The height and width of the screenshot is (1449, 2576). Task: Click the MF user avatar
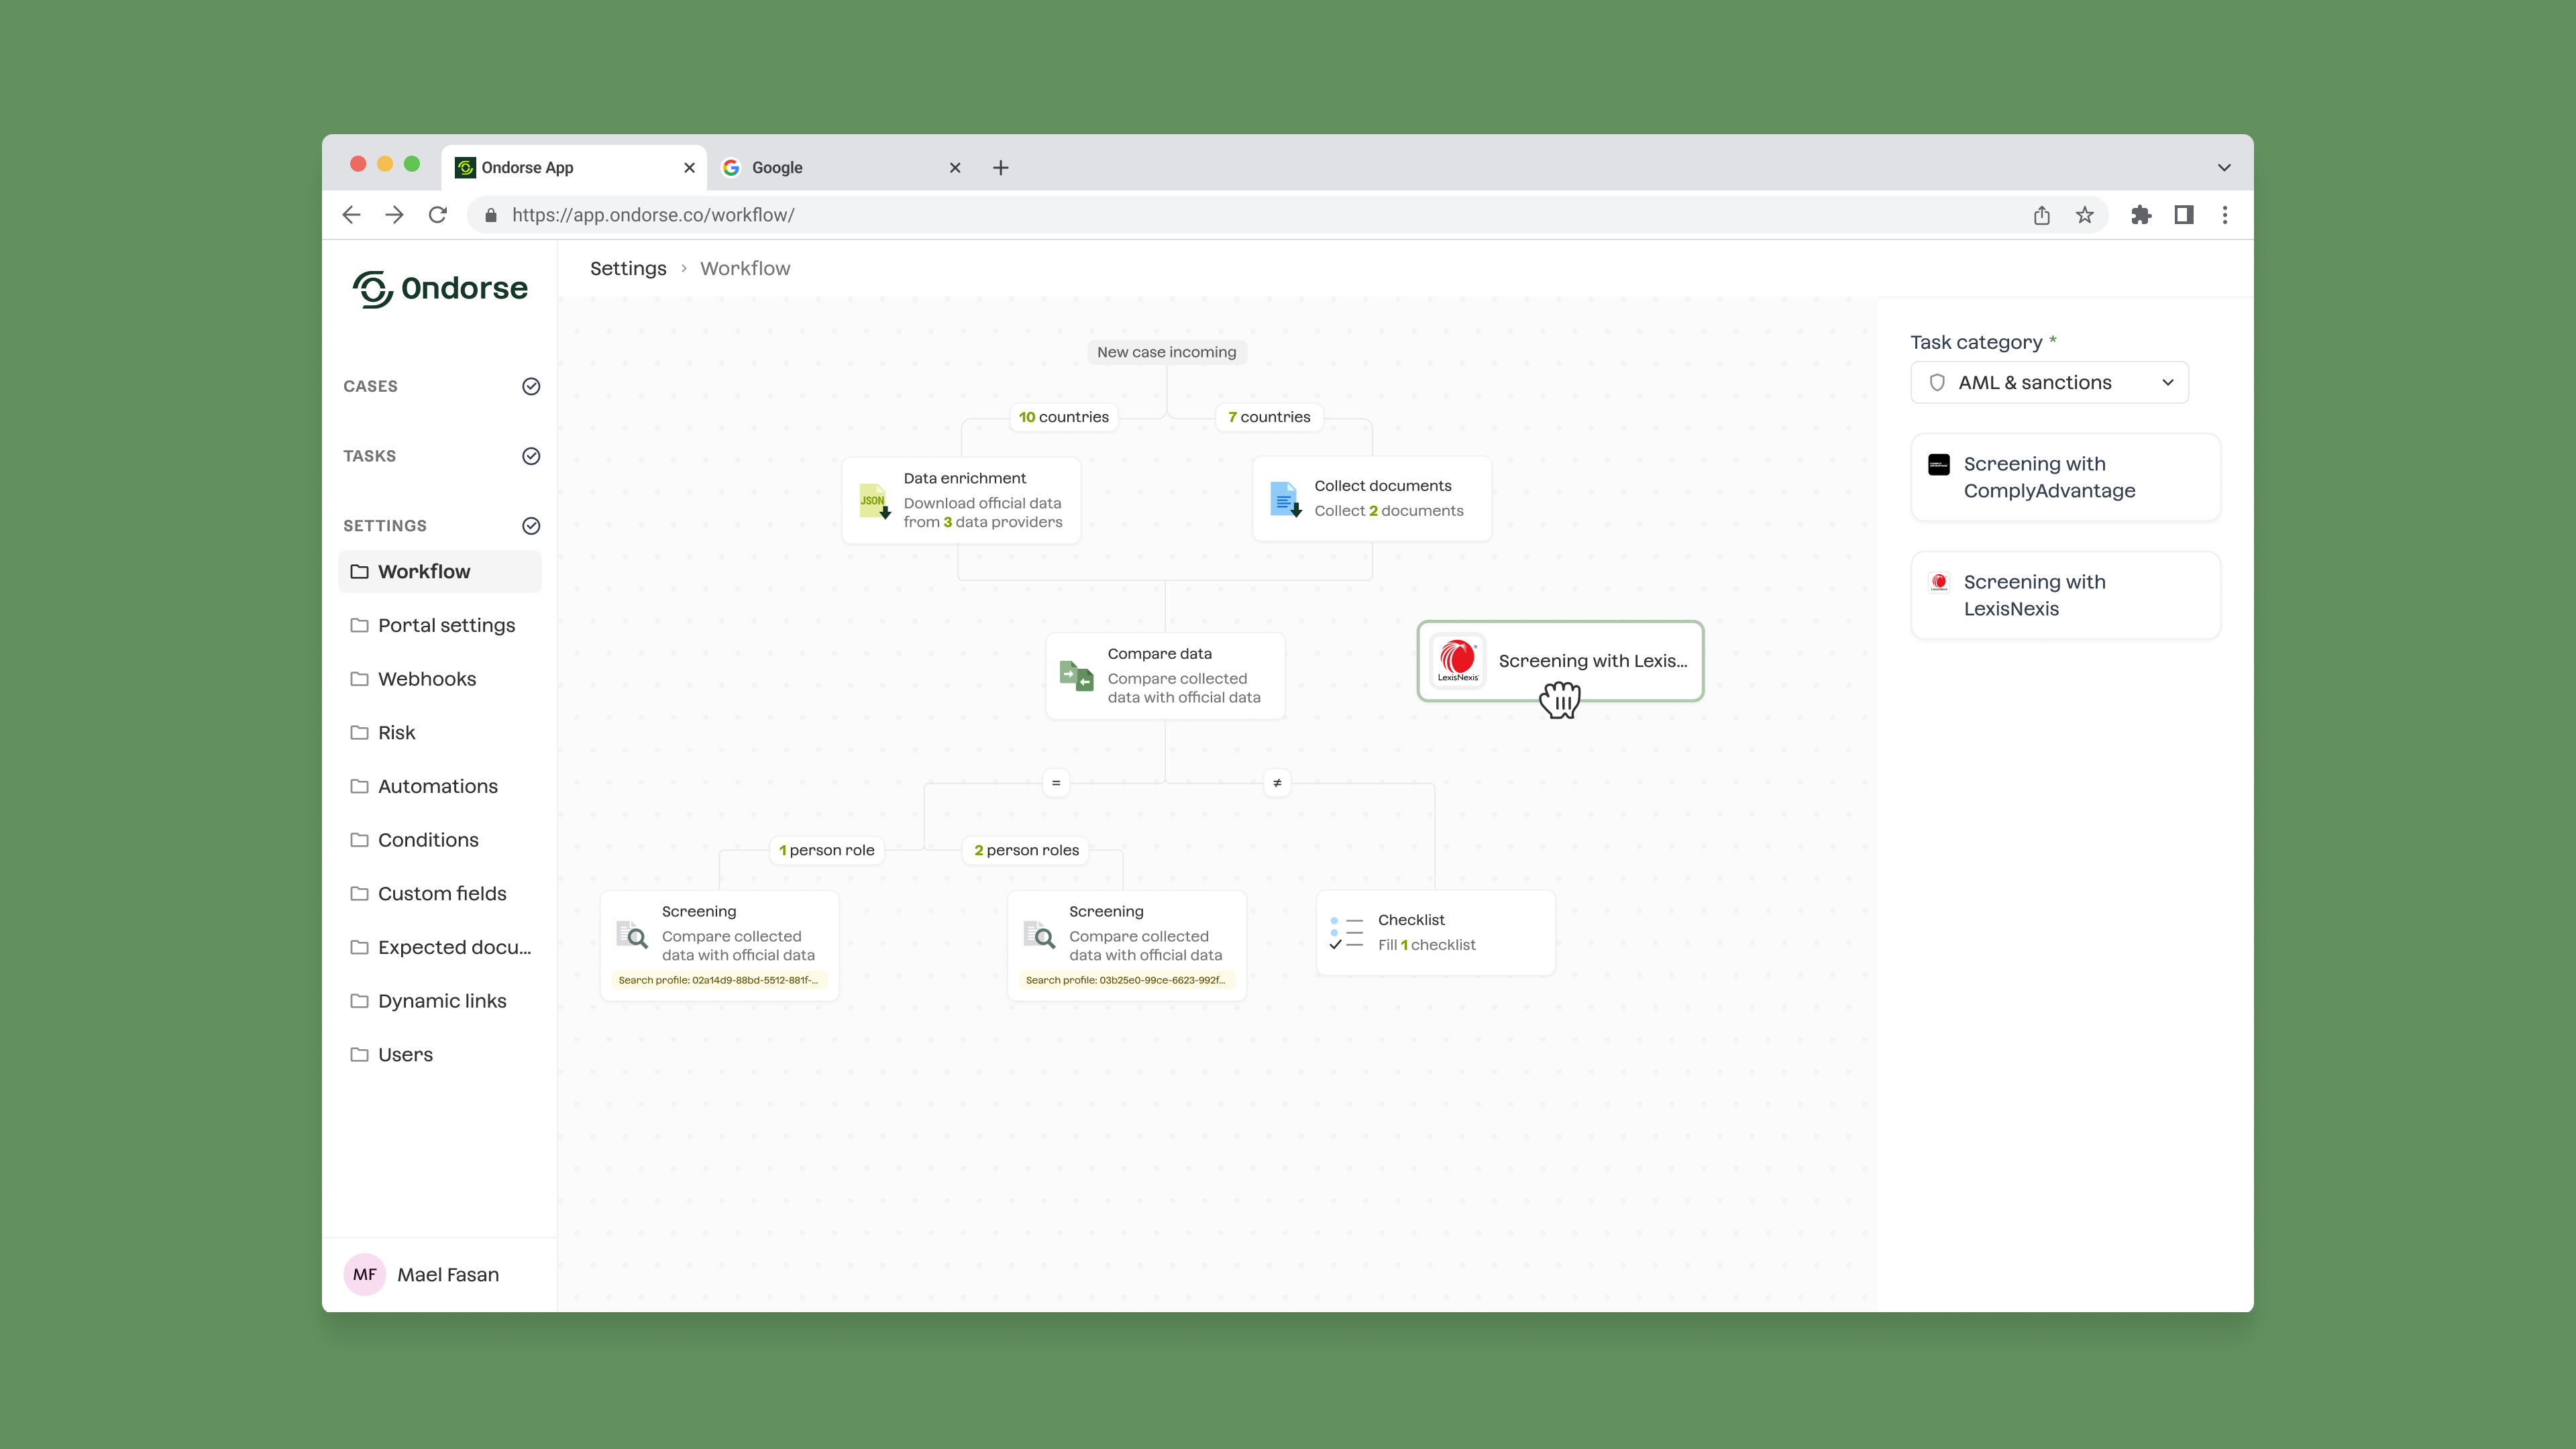pos(364,1274)
